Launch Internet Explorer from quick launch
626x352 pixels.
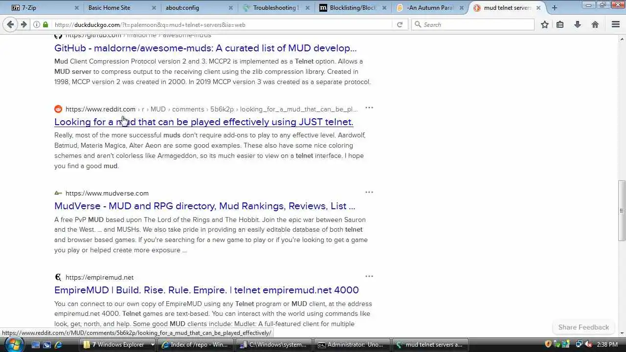coord(58,345)
